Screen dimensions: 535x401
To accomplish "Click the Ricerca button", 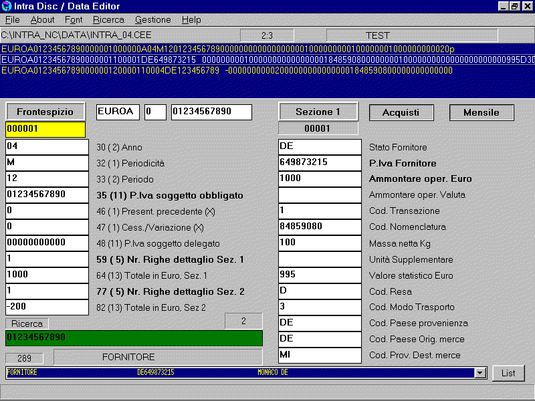I will pos(27,323).
